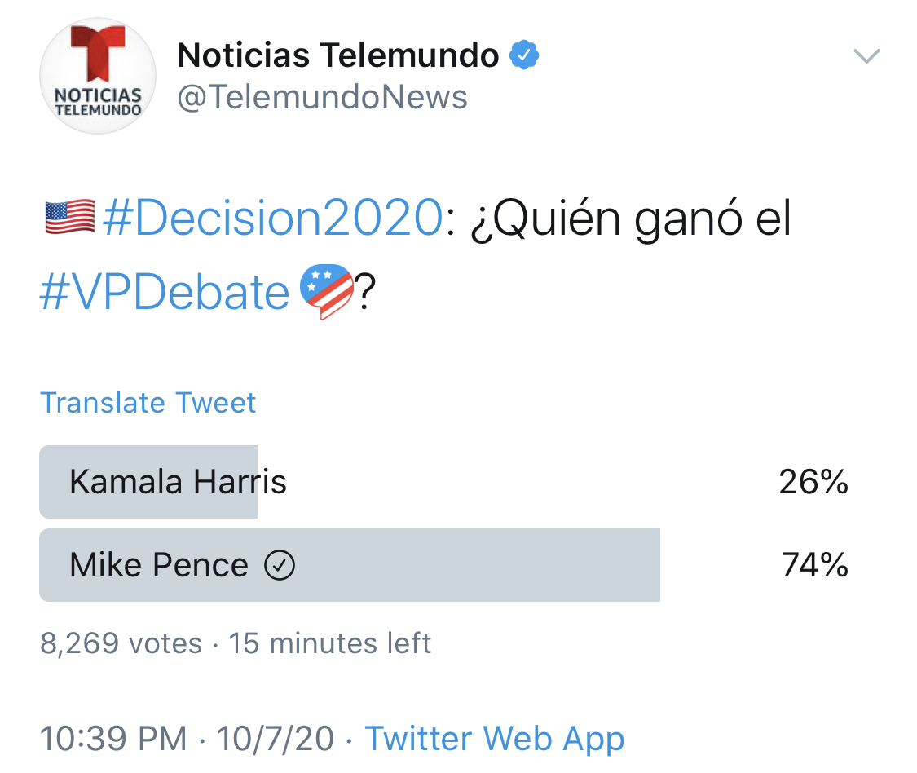917x773 pixels.
Task: Open the @TelemundoNews handle
Action: pyautogui.click(x=322, y=97)
